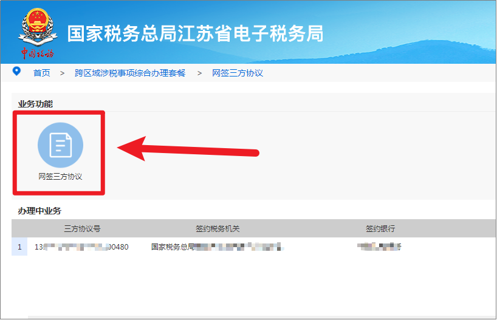Image resolution: width=497 pixels, height=320 pixels.
Task: Click the 国家税务总局 tax authority cell
Action: point(217,247)
